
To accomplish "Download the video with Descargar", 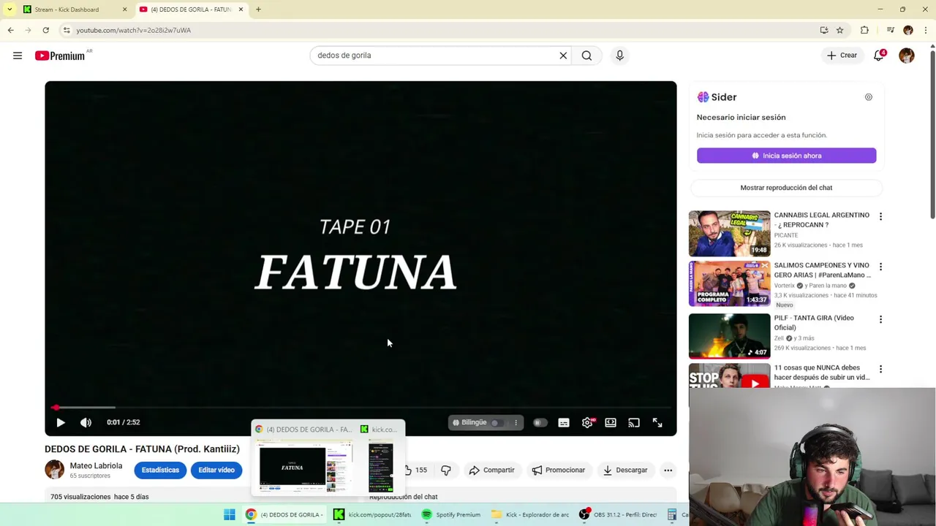I will (x=625, y=470).
